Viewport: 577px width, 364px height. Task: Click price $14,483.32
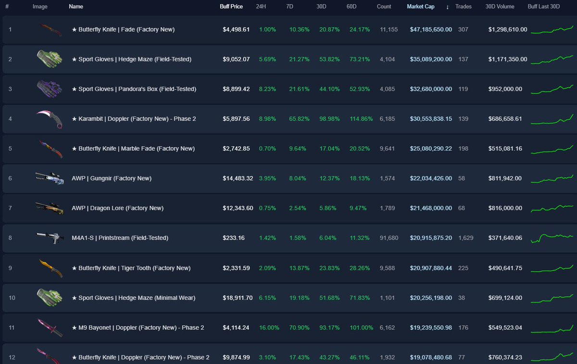pyautogui.click(x=238, y=178)
